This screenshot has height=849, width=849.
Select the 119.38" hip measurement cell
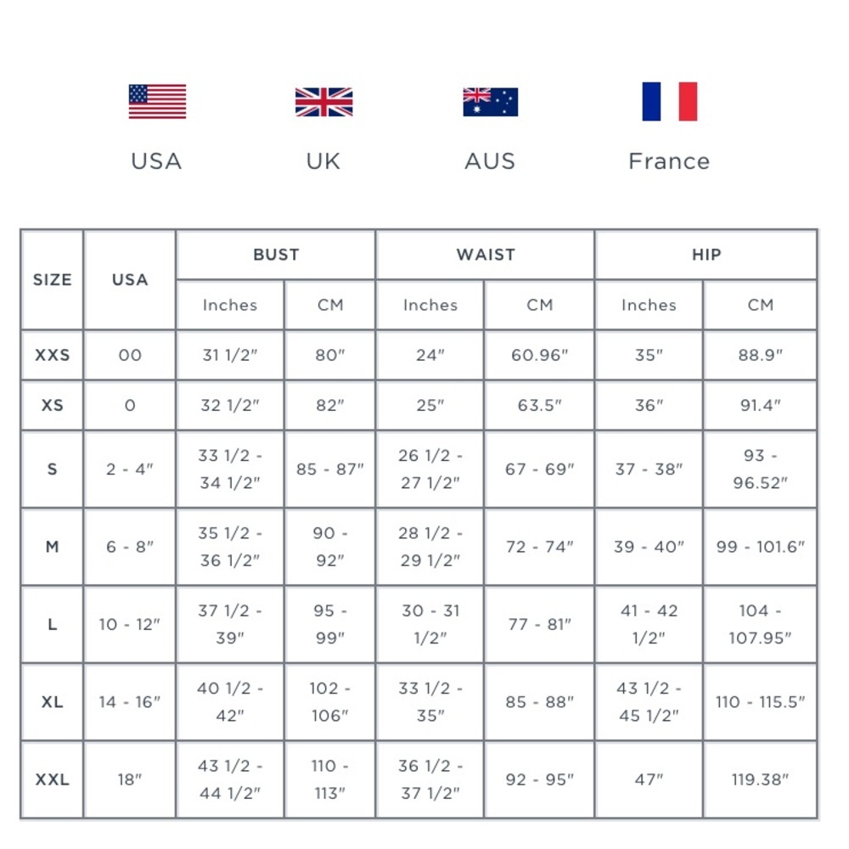tap(761, 779)
